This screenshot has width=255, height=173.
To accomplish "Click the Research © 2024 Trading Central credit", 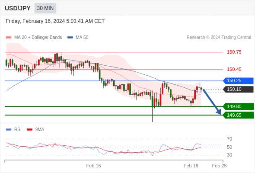I will click(x=219, y=38).
